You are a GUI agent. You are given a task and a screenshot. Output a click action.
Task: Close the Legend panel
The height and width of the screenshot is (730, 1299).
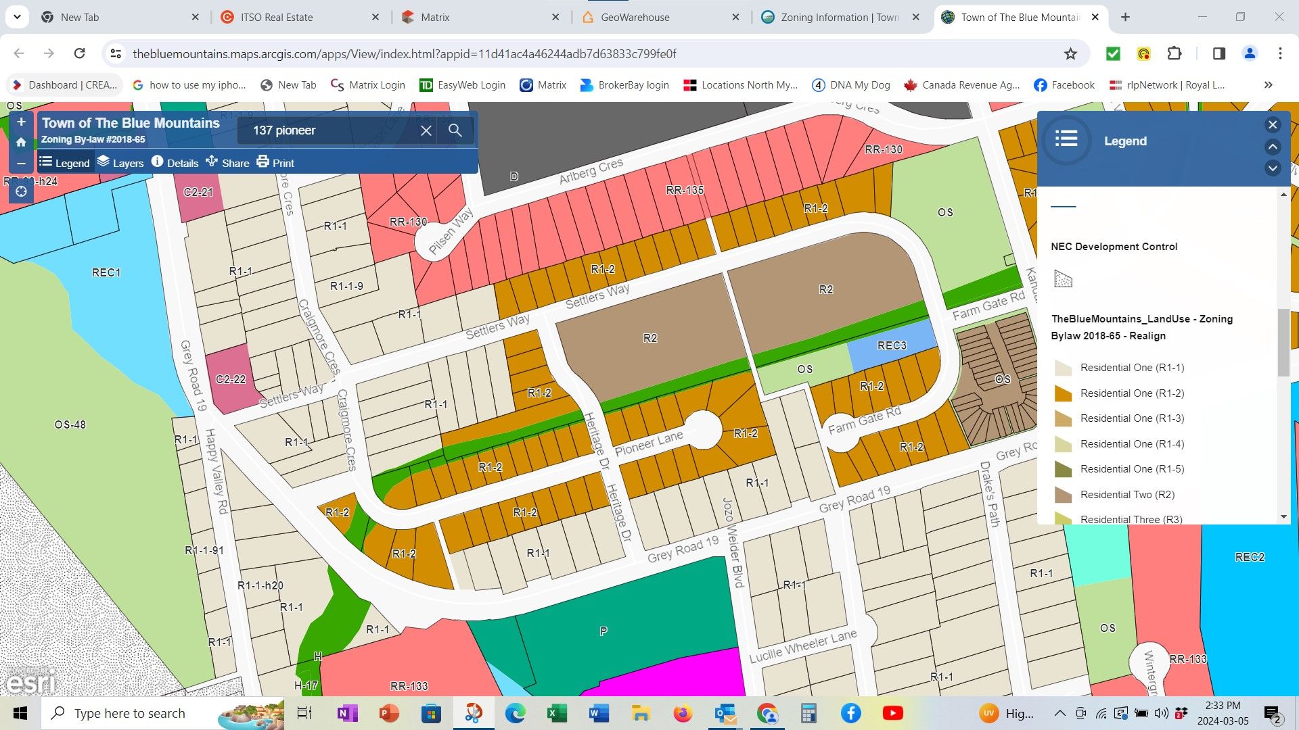pyautogui.click(x=1272, y=124)
